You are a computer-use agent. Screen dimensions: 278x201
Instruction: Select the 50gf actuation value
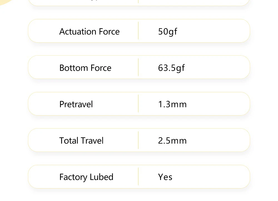pyautogui.click(x=167, y=31)
